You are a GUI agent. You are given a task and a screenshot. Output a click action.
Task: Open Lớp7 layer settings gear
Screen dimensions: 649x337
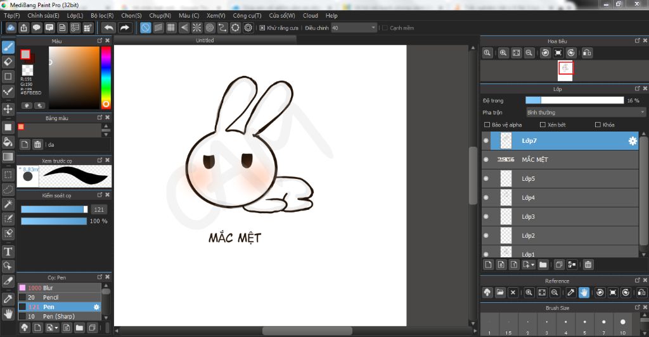[633, 141]
